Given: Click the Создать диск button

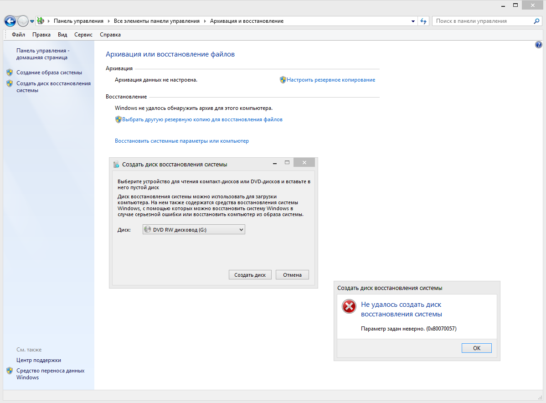Looking at the screenshot, I should 250,275.
